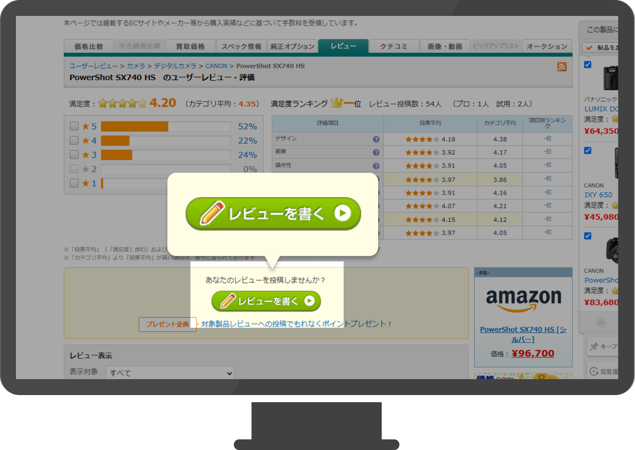The image size is (635, 450).
Task: Tick the ★4 filter checkbox
Action: pos(74,140)
